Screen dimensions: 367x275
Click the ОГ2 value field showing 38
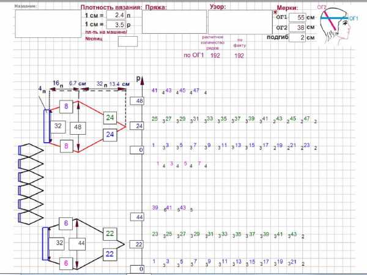click(x=297, y=28)
